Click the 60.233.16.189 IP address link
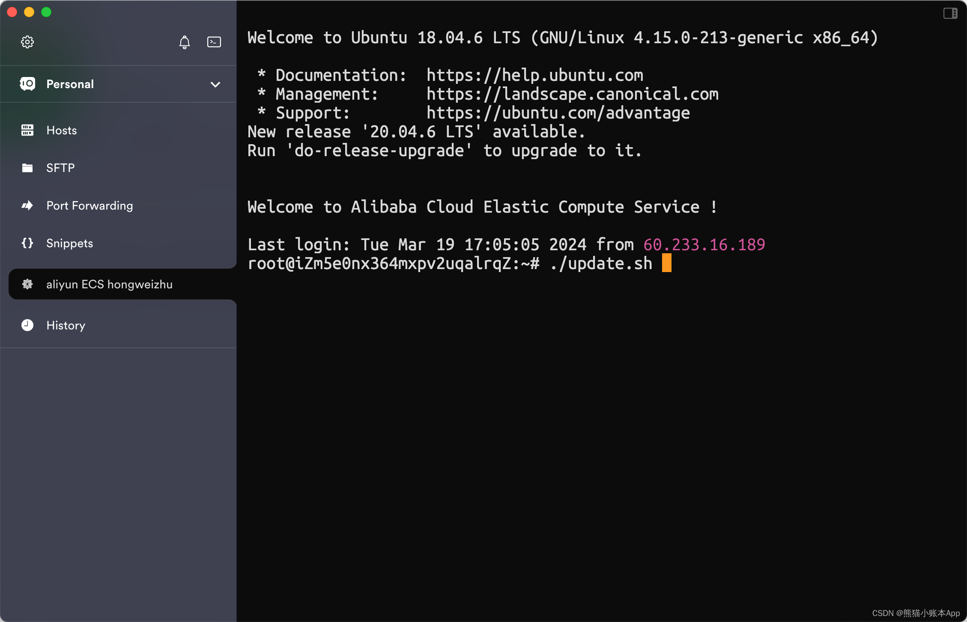967x622 pixels. (x=704, y=245)
